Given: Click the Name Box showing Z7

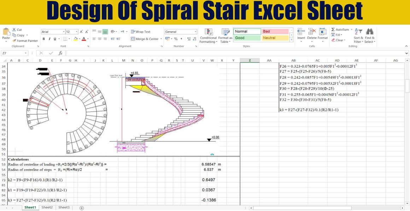Looking at the screenshot, I should coord(14,53).
